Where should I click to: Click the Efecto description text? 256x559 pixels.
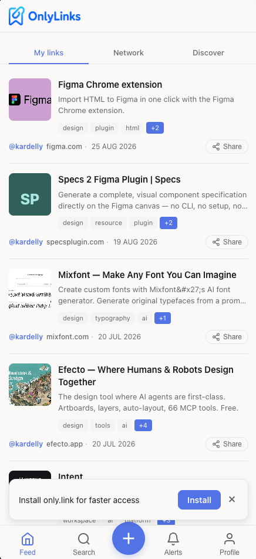[149, 402]
